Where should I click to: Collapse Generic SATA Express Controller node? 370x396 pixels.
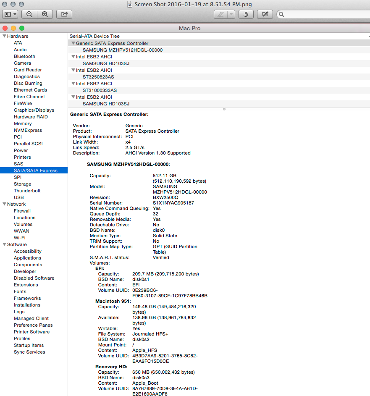pyautogui.click(x=73, y=43)
